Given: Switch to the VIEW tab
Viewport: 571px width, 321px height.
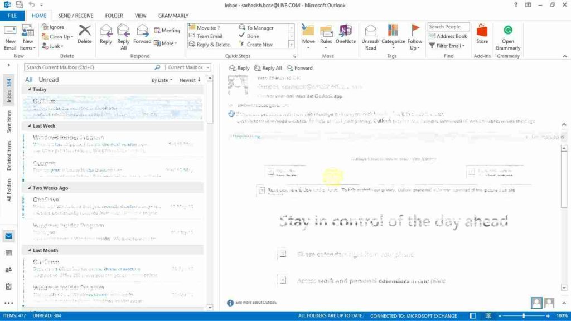Looking at the screenshot, I should pos(141,16).
